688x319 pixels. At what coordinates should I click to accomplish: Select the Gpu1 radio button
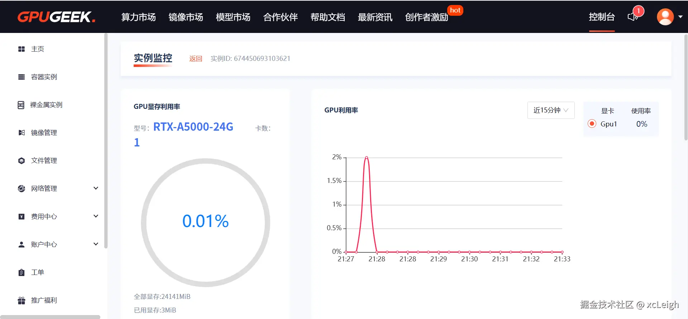click(592, 124)
